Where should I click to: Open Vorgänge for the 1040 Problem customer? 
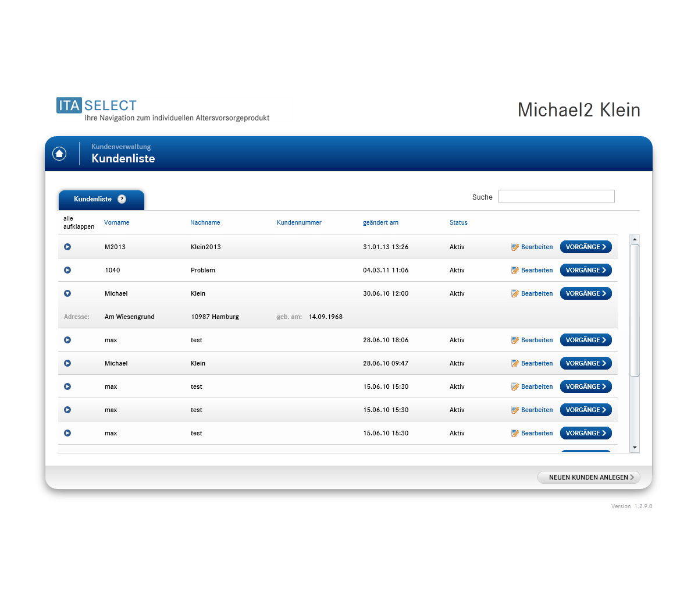coord(586,270)
